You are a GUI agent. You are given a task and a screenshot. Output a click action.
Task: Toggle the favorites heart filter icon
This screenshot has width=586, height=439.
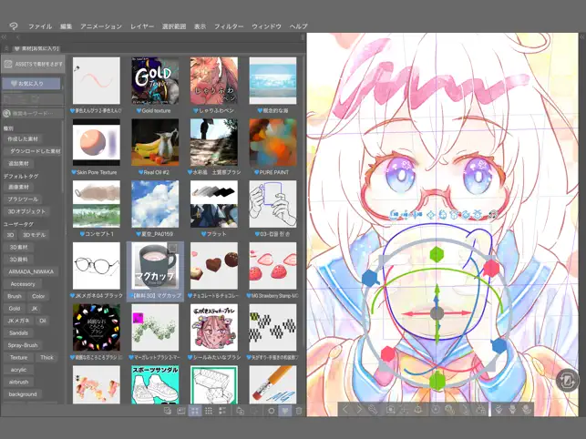pyautogui.click(x=284, y=411)
